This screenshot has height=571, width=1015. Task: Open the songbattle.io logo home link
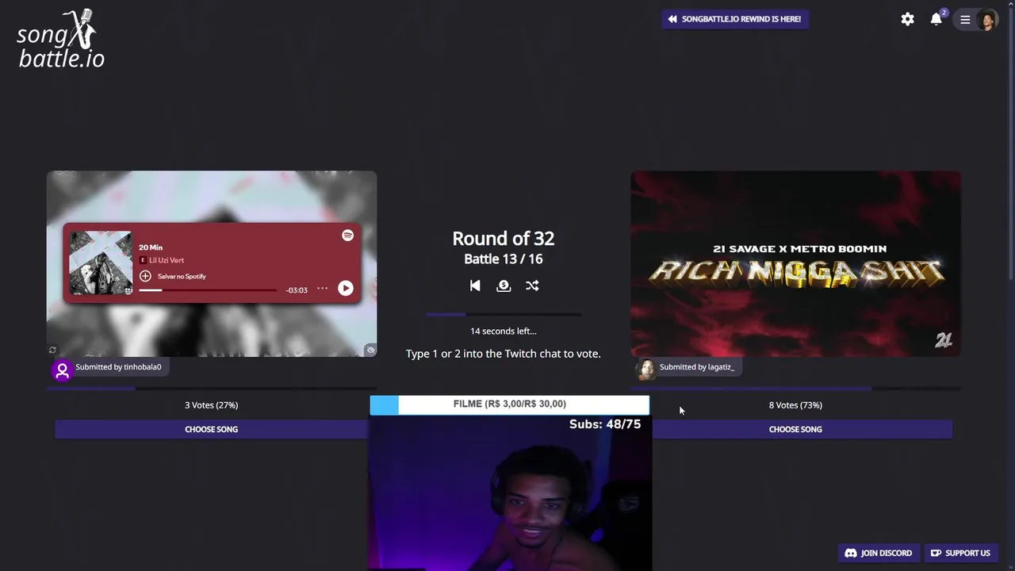61,39
